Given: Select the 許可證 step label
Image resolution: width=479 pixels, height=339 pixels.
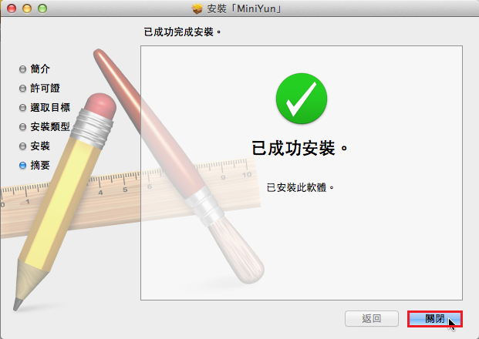Looking at the screenshot, I should click(45, 88).
